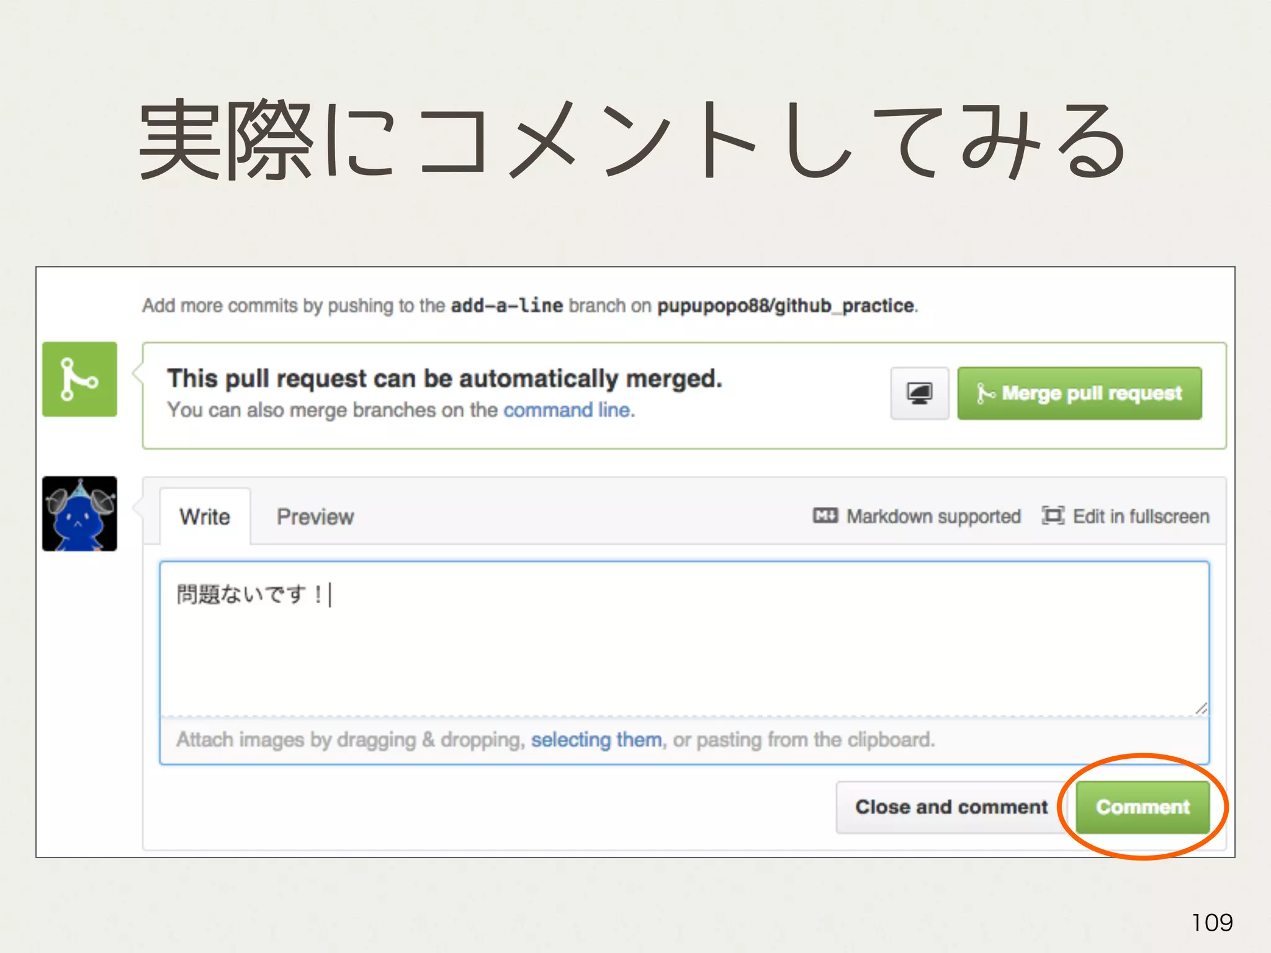
Task: Submit with the green Comment button
Action: [x=1143, y=807]
